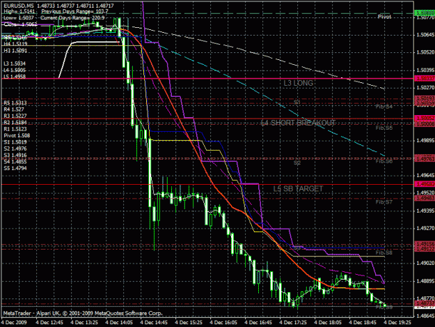This screenshot has width=435, height=327.
Task: Select the 'L5 SB TARGET' annotation
Action: point(298,189)
